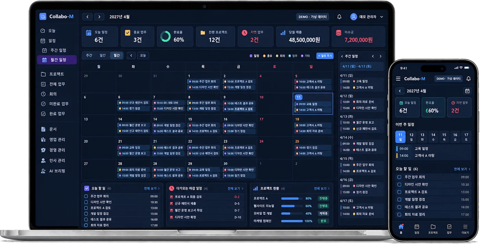The width and height of the screenshot is (480, 244).
Task: Show next week in 주간 일정 panel
Action: [381, 56]
